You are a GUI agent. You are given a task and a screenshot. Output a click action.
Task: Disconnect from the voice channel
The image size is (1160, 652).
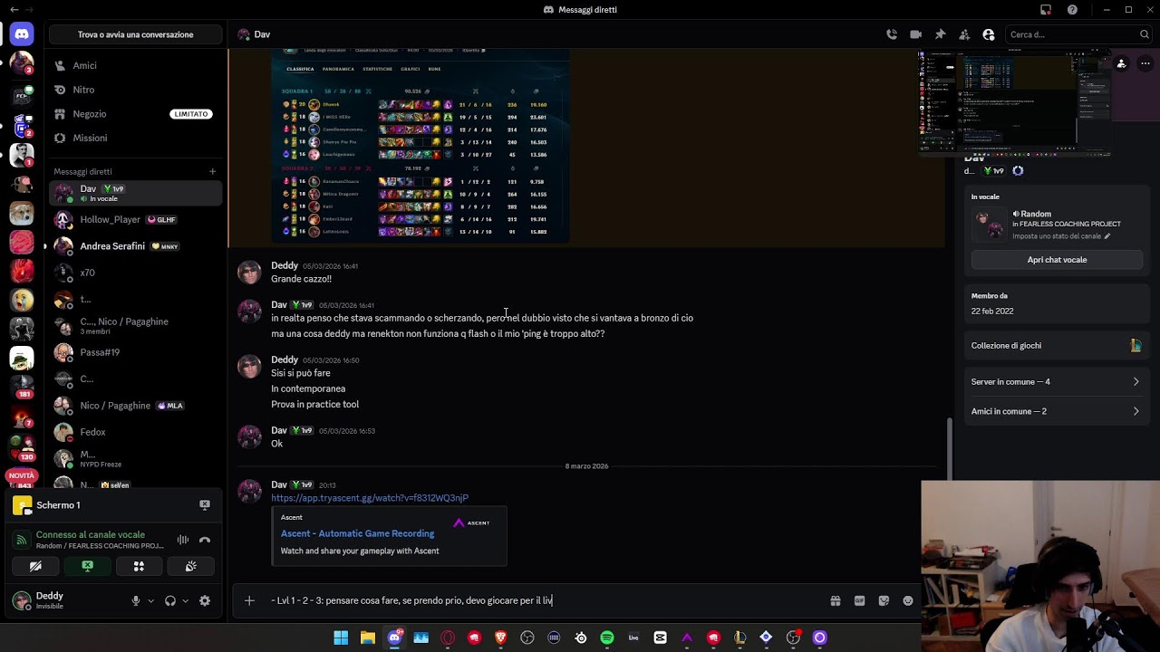[x=205, y=540]
